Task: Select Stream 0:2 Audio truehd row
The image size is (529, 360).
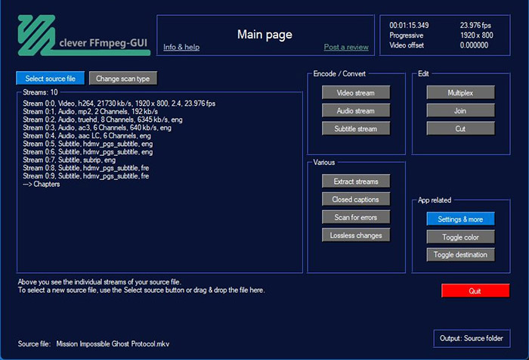Action: pos(103,119)
